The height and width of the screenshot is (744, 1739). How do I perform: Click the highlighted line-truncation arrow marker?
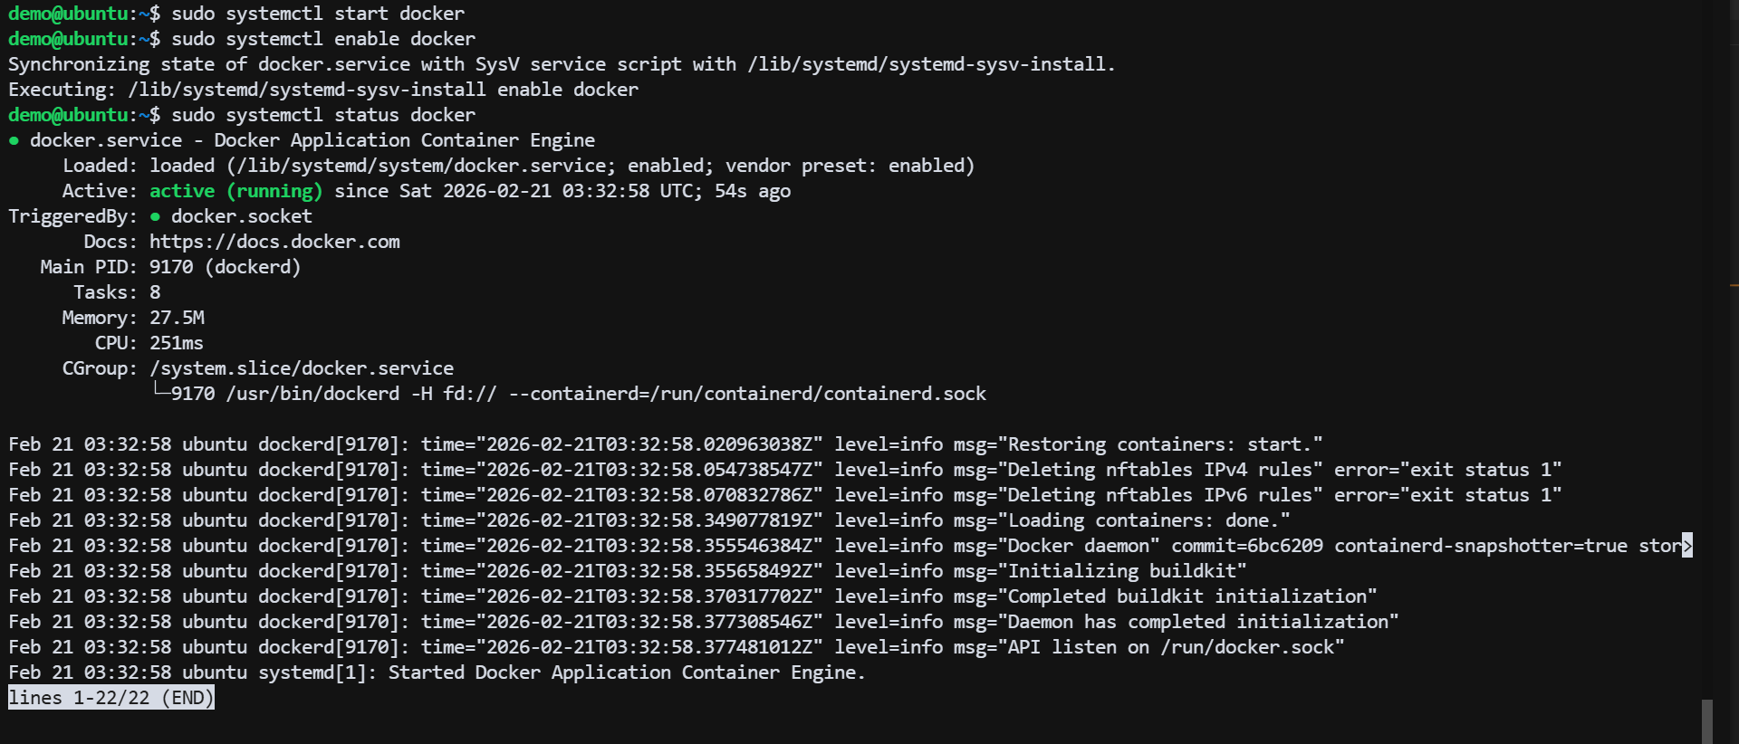tap(1686, 546)
